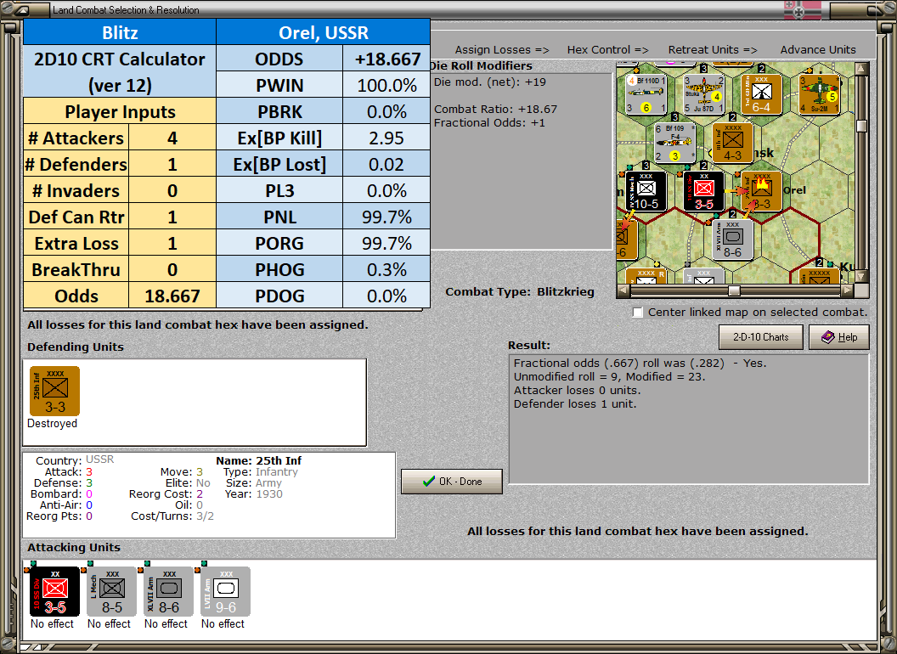Click the Die Roll Modifiers text panel
The height and width of the screenshot is (654, 897).
pyautogui.click(x=522, y=161)
